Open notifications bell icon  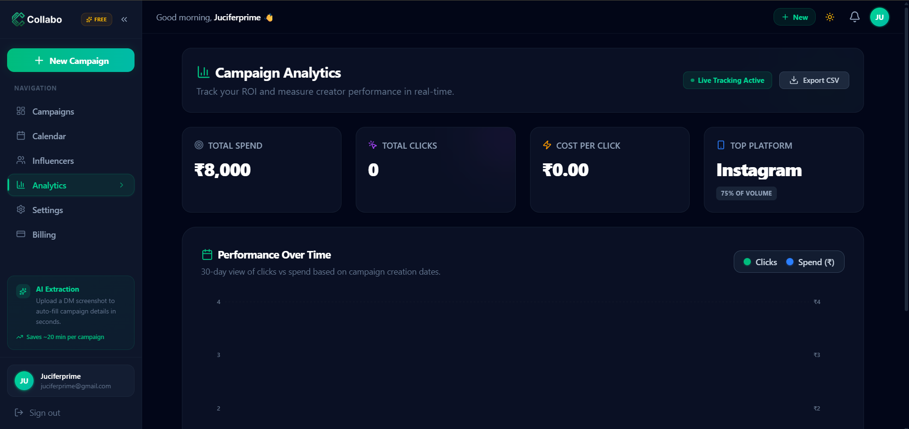click(855, 17)
